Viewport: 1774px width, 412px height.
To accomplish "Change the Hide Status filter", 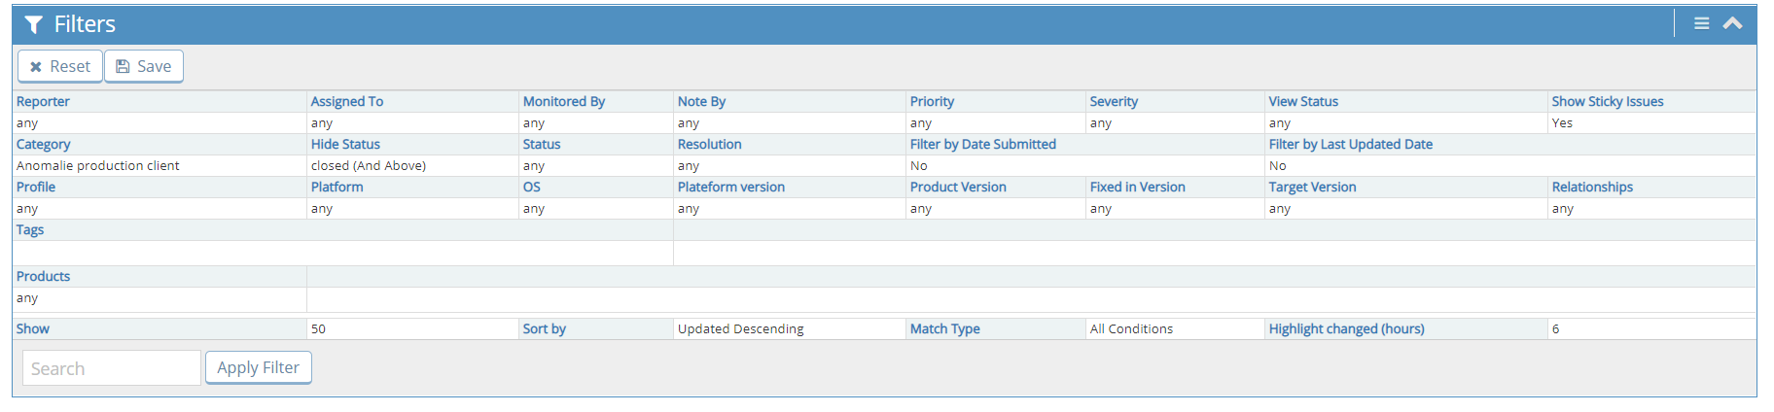I will (x=345, y=144).
